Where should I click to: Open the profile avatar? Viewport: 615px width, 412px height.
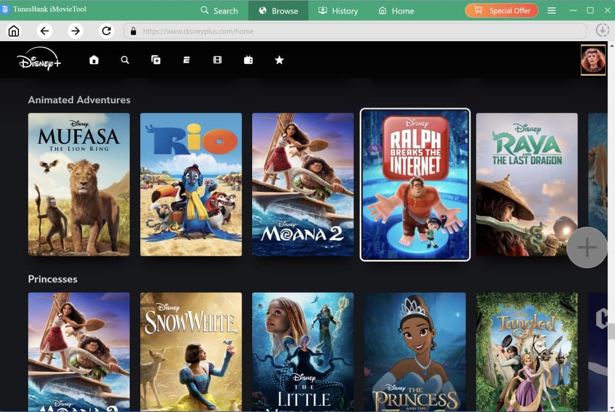tap(593, 60)
